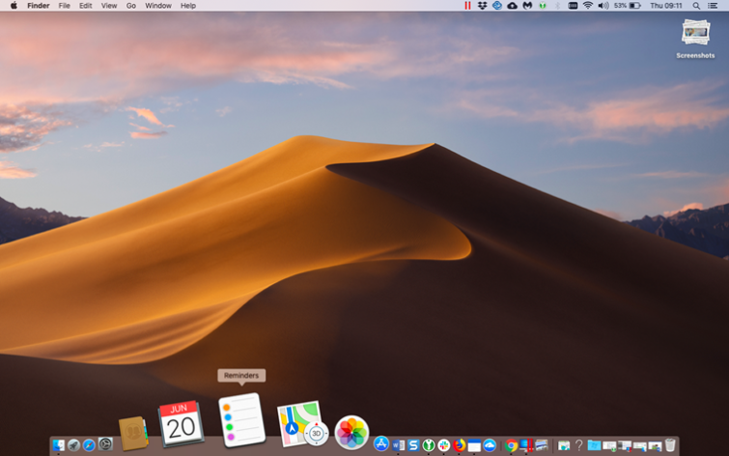Launch Google Chrome from the Dock

point(511,445)
